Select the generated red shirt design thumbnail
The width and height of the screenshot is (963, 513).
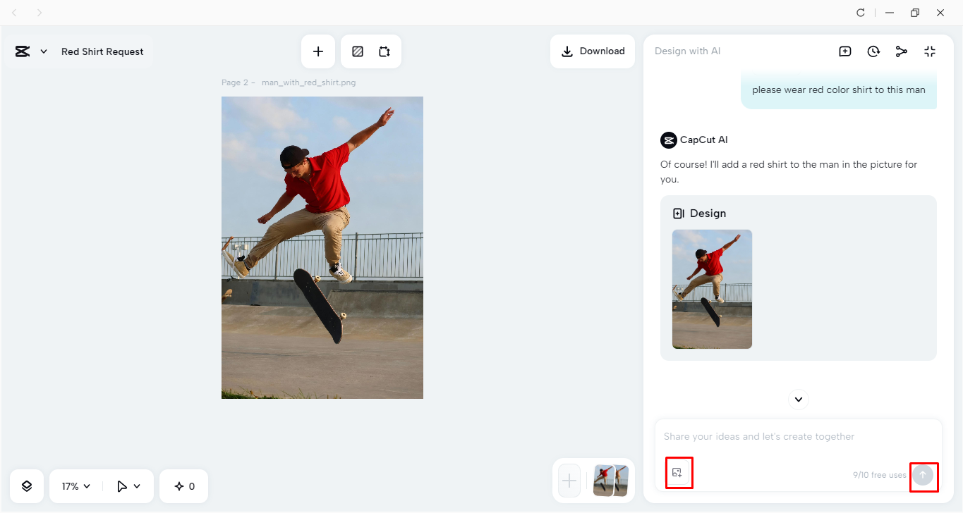[711, 289]
